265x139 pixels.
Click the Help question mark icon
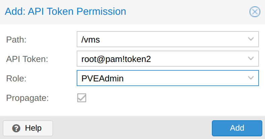pos(16,128)
